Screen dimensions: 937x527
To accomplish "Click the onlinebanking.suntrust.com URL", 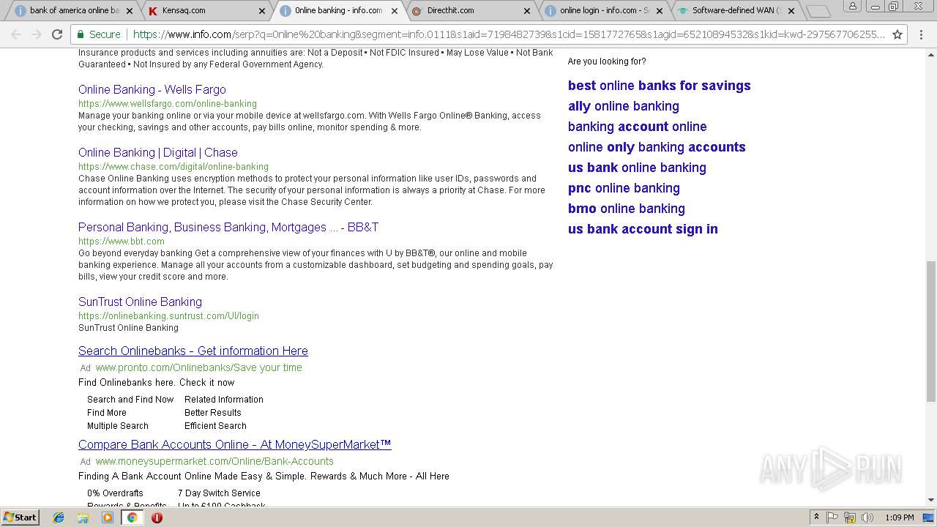I will 168,315.
